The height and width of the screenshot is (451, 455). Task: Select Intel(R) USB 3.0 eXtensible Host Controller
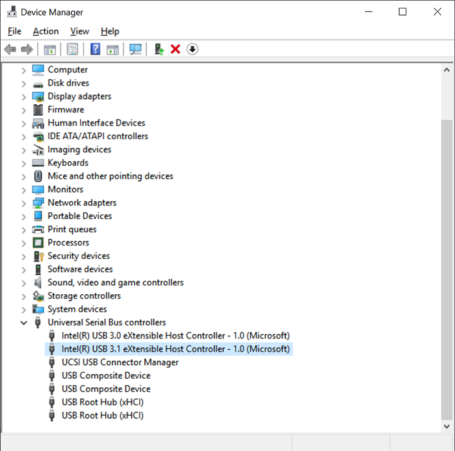pyautogui.click(x=175, y=336)
